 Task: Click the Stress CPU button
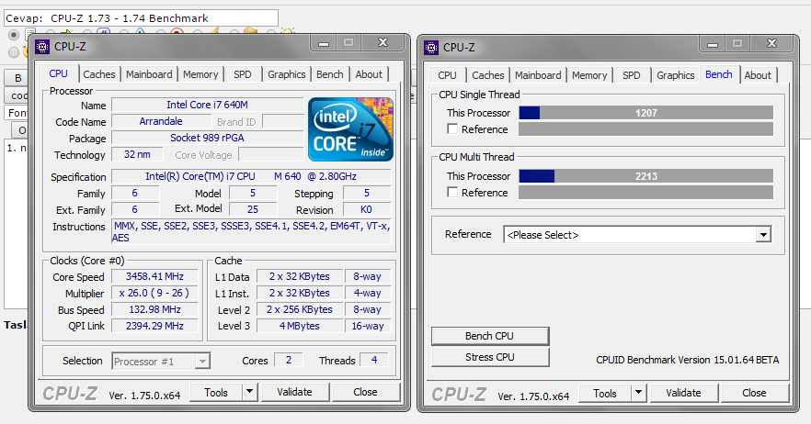click(490, 357)
